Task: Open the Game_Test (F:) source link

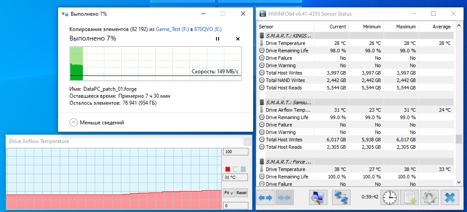Action: pos(172,29)
